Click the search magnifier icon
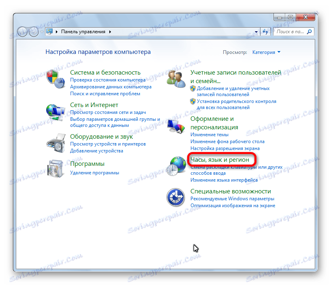The image size is (331, 285). tap(309, 32)
